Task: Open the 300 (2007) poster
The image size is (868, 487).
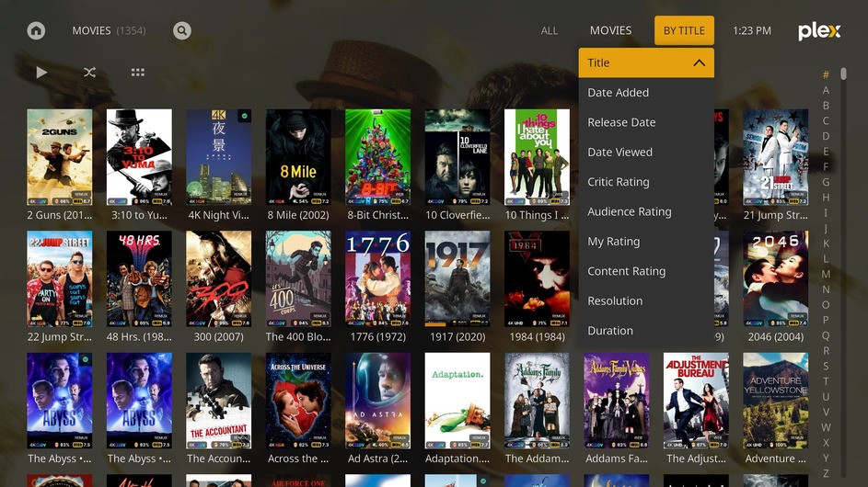Action: pyautogui.click(x=219, y=278)
